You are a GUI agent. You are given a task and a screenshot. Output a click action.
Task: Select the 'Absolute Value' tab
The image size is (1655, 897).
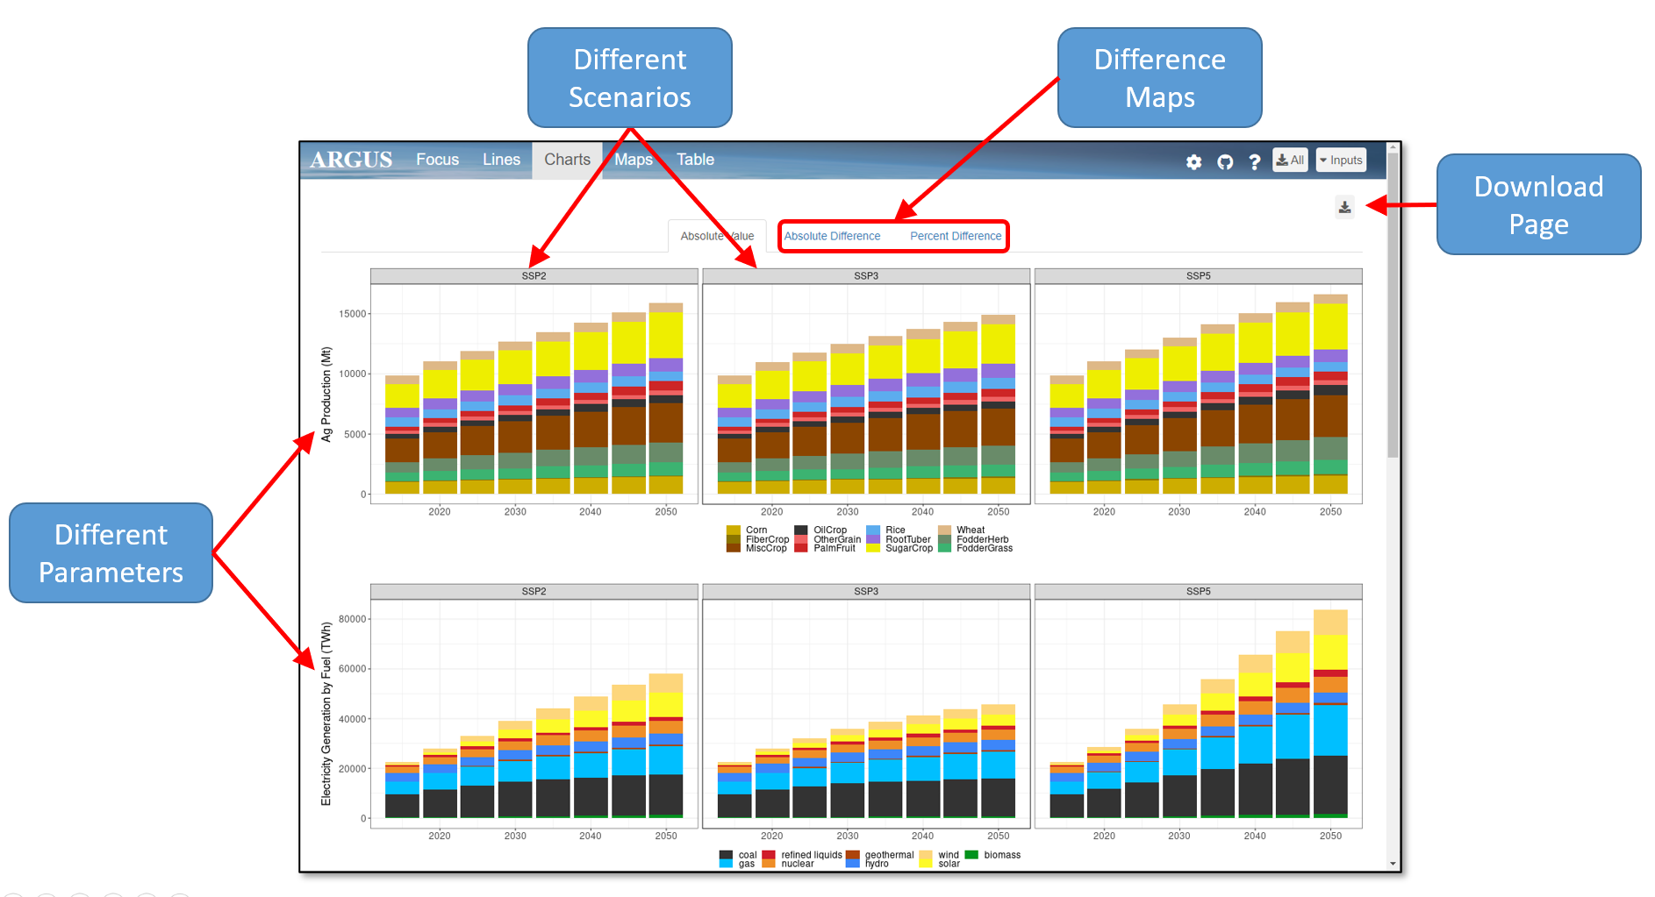pos(717,236)
